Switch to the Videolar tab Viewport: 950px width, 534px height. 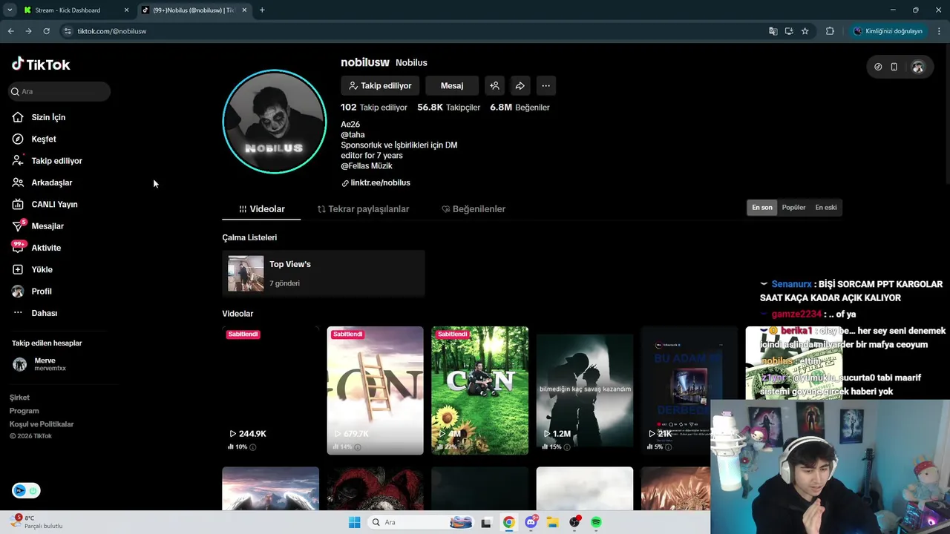(x=261, y=209)
